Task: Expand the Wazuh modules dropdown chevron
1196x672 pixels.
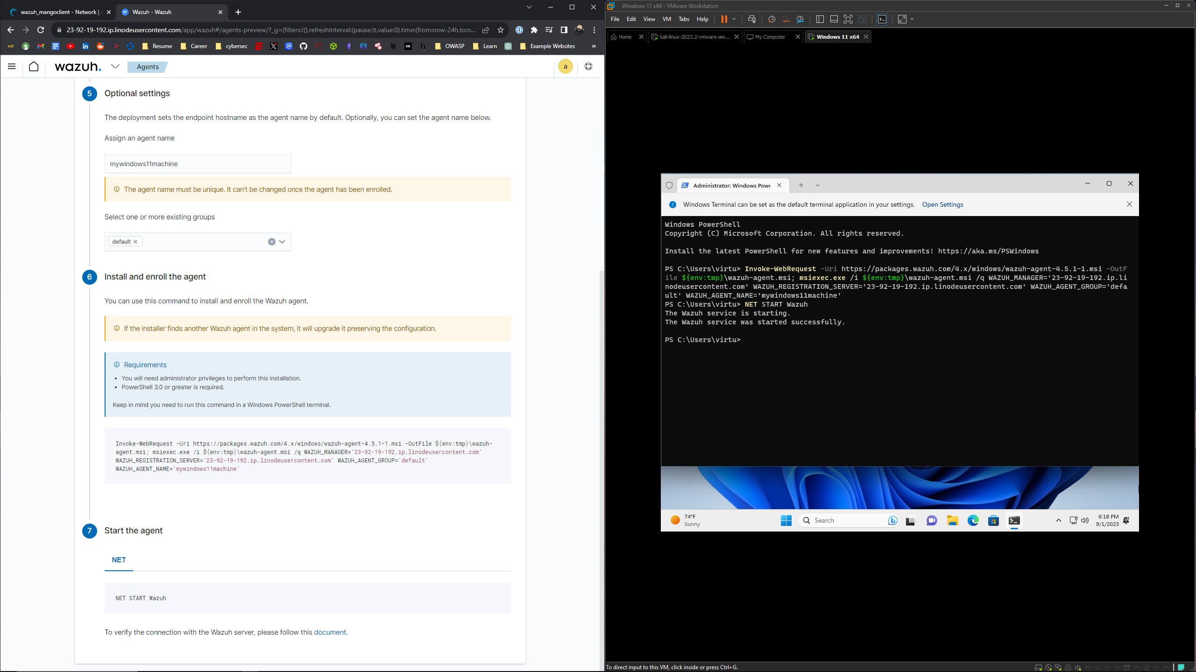Action: click(x=115, y=67)
